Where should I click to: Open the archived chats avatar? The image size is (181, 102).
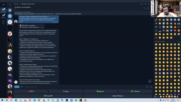(10, 10)
